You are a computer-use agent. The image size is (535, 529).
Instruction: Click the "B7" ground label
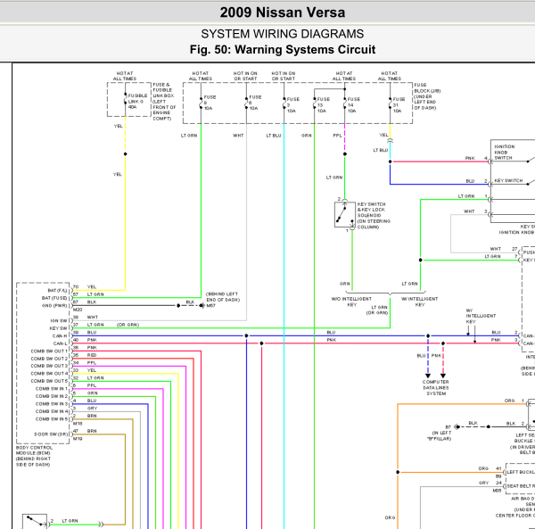tap(448, 427)
